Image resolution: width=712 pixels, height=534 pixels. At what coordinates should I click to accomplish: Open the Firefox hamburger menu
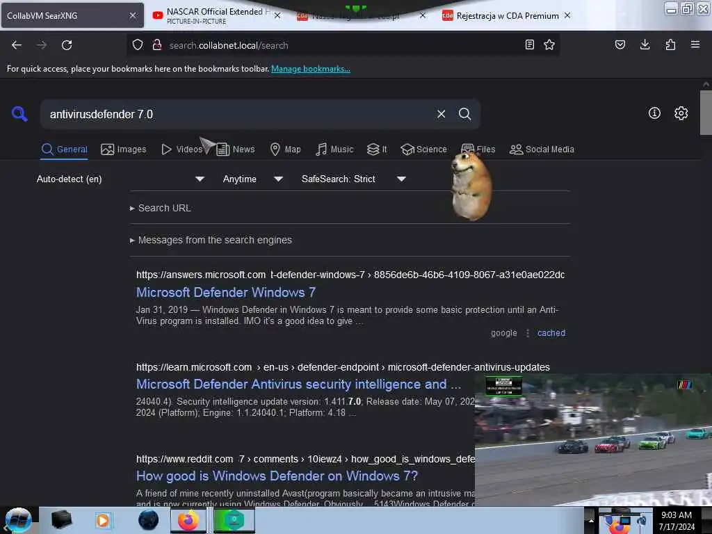pyautogui.click(x=695, y=44)
